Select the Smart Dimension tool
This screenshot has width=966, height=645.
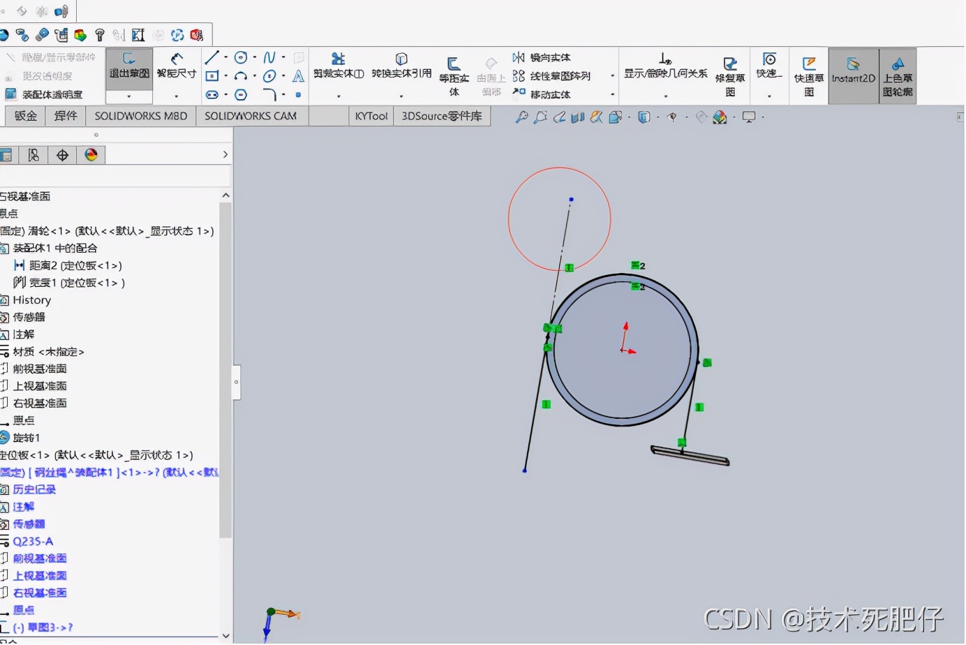click(x=177, y=70)
